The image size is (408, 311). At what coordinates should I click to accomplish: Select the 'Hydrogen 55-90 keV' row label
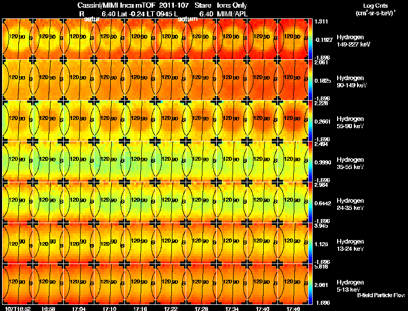(350, 123)
